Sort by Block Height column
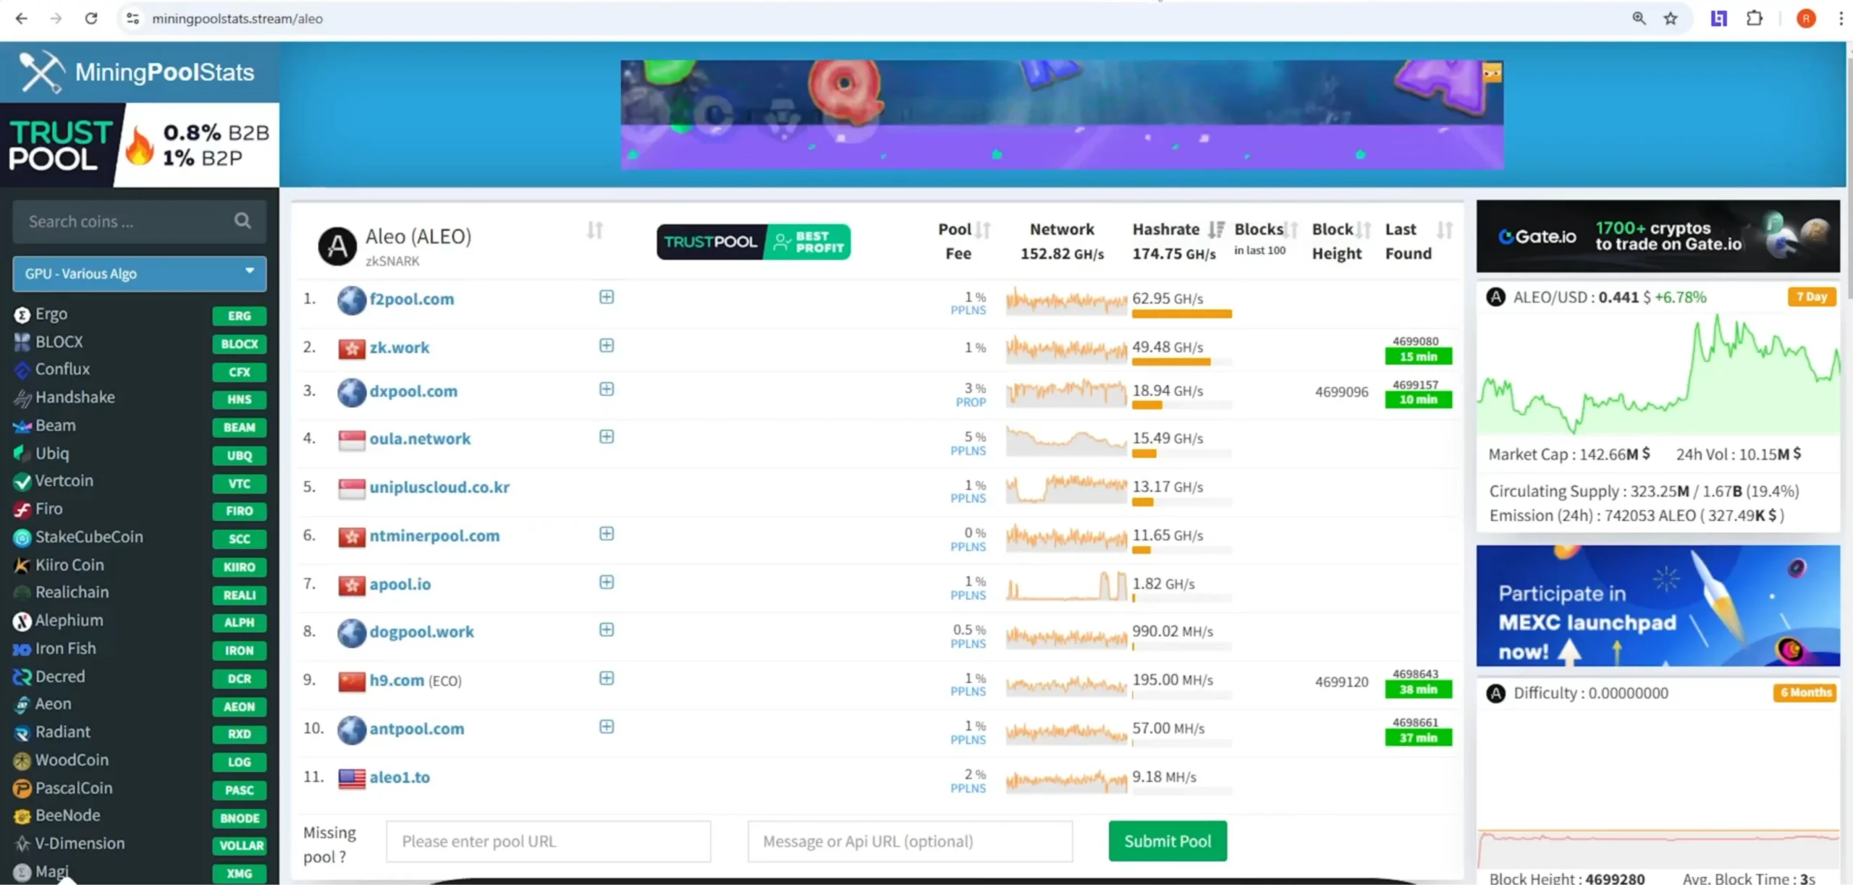Image resolution: width=1853 pixels, height=885 pixels. (x=1364, y=230)
